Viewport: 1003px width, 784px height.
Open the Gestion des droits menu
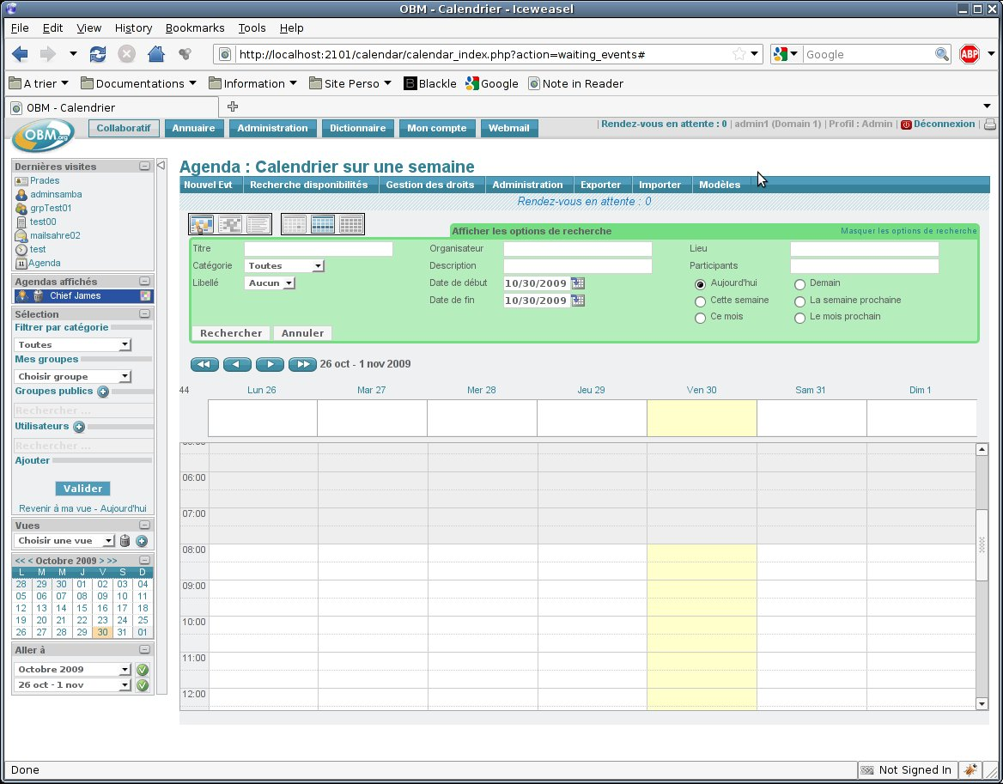tap(429, 185)
